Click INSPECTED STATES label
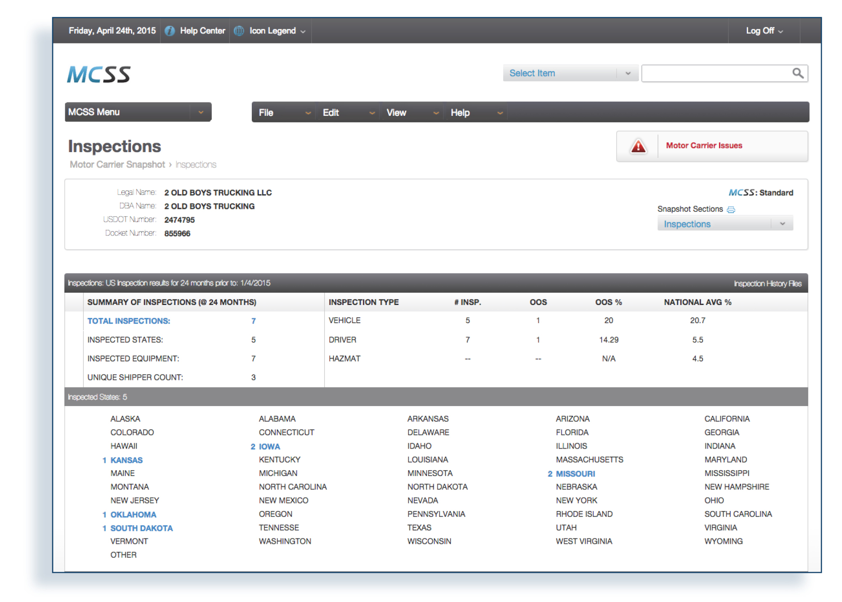 pyautogui.click(x=125, y=340)
